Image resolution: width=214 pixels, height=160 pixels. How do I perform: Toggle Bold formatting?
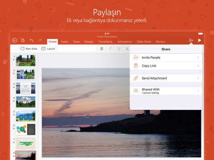click(x=102, y=49)
